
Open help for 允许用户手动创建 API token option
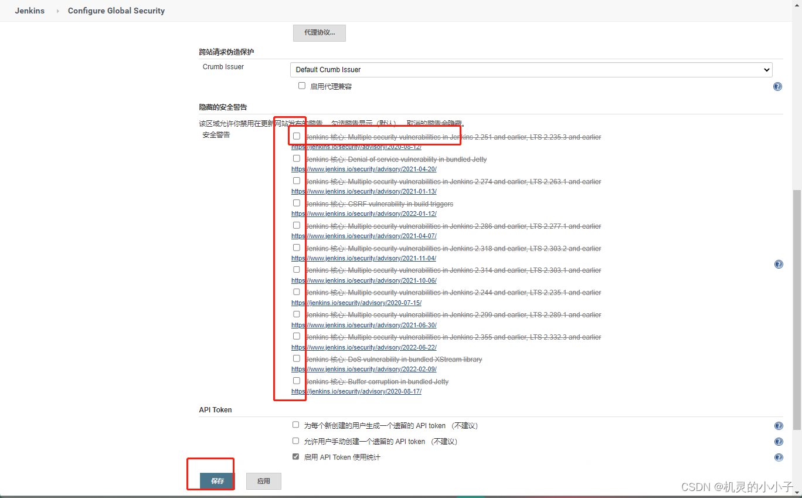coord(779,442)
